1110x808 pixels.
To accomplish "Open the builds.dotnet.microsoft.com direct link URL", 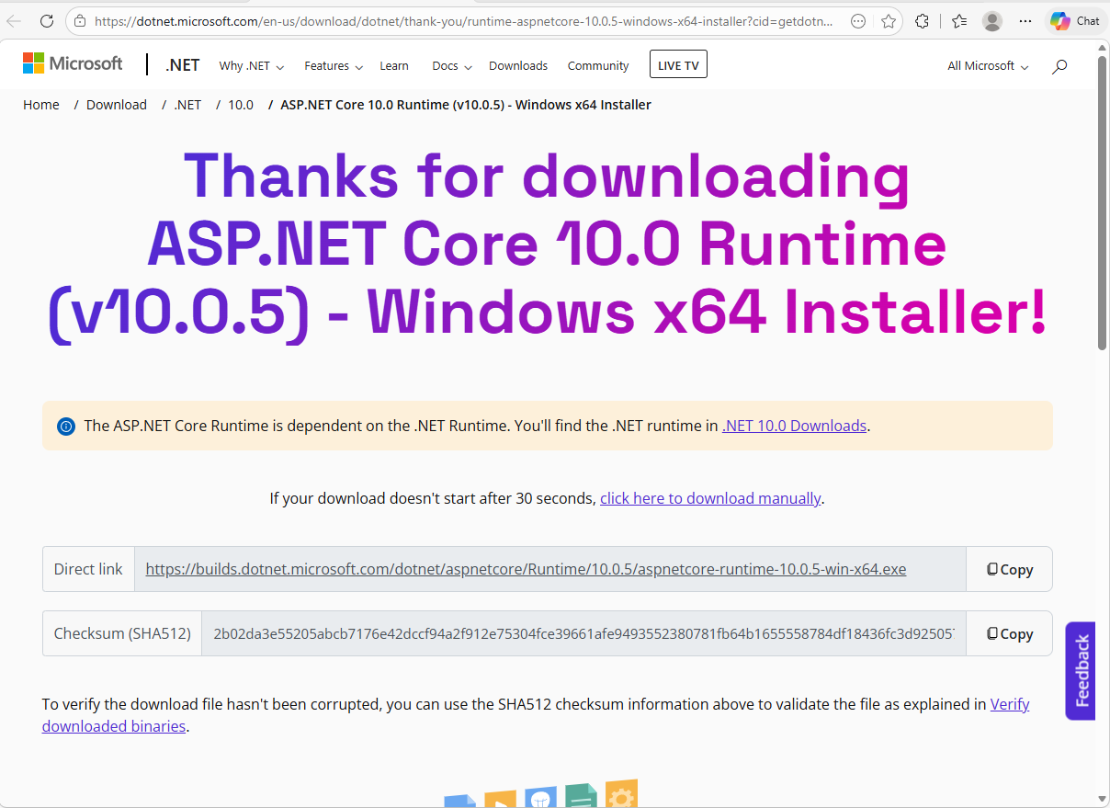I will (x=526, y=569).
